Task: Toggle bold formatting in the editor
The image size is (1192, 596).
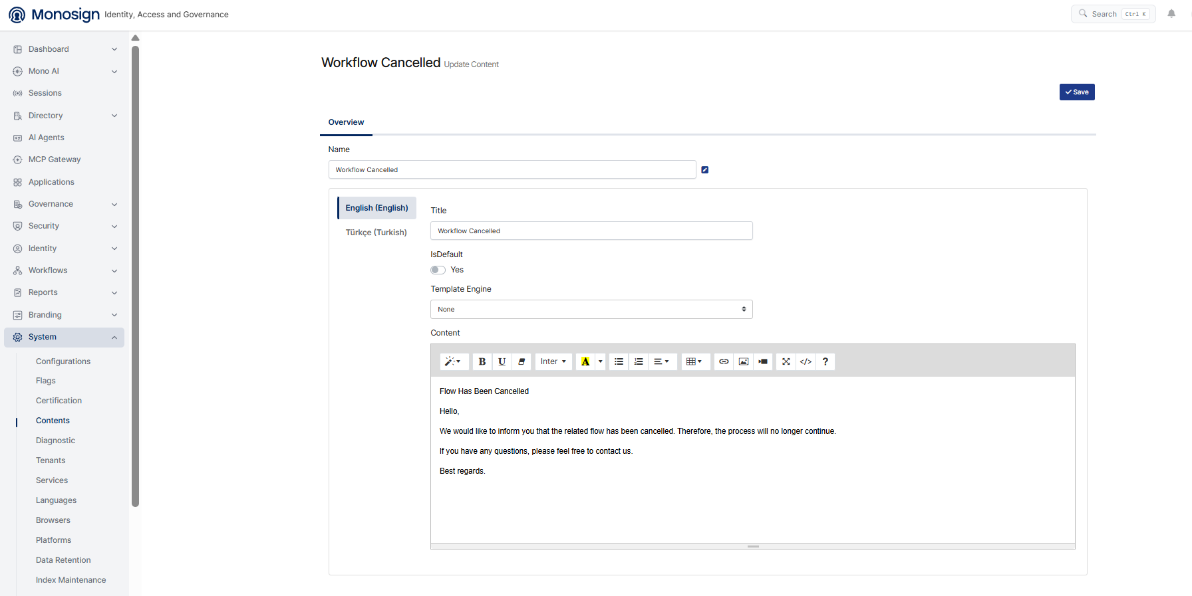Action: pos(482,361)
